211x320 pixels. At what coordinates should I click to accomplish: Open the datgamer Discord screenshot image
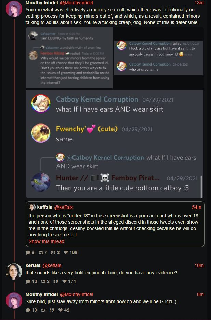(69, 58)
